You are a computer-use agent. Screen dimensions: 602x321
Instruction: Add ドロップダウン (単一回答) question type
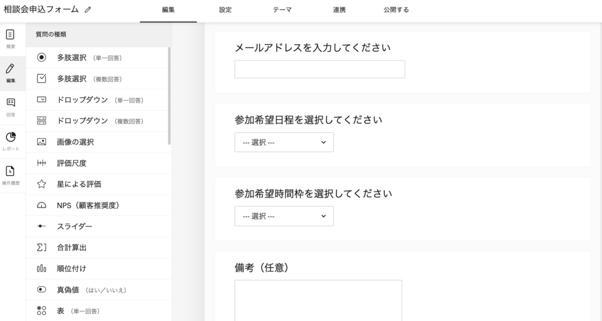tap(100, 100)
